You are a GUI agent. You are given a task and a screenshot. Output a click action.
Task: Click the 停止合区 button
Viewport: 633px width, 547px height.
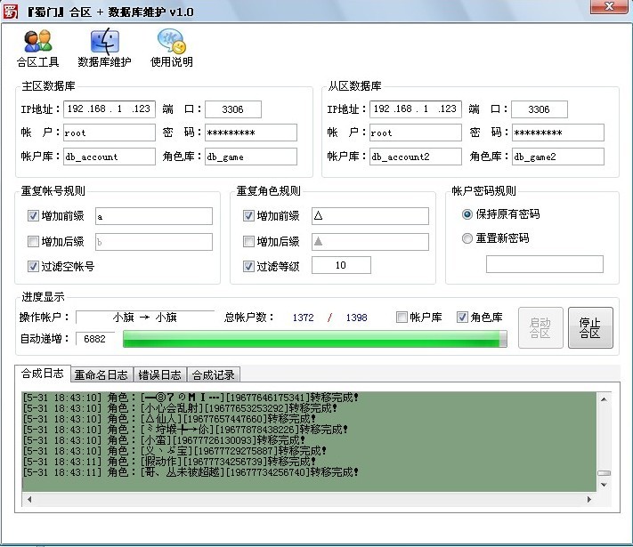590,327
